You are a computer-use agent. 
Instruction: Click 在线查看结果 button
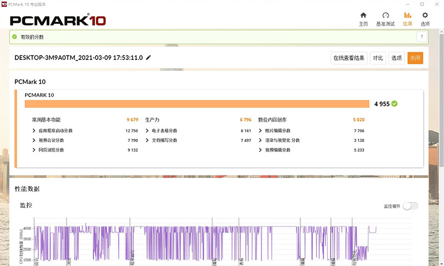[349, 58]
